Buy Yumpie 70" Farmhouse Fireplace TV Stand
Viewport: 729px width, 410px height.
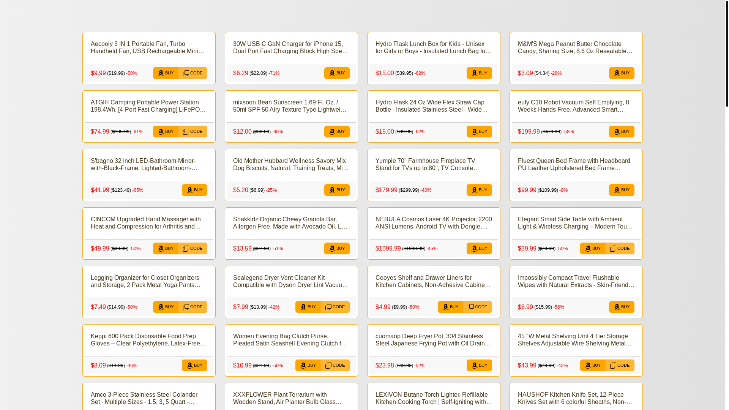click(479, 190)
